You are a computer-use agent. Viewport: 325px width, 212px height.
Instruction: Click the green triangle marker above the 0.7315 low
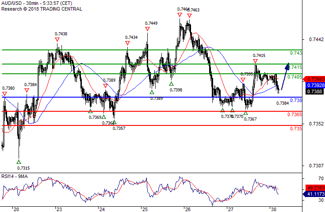(x=19, y=161)
